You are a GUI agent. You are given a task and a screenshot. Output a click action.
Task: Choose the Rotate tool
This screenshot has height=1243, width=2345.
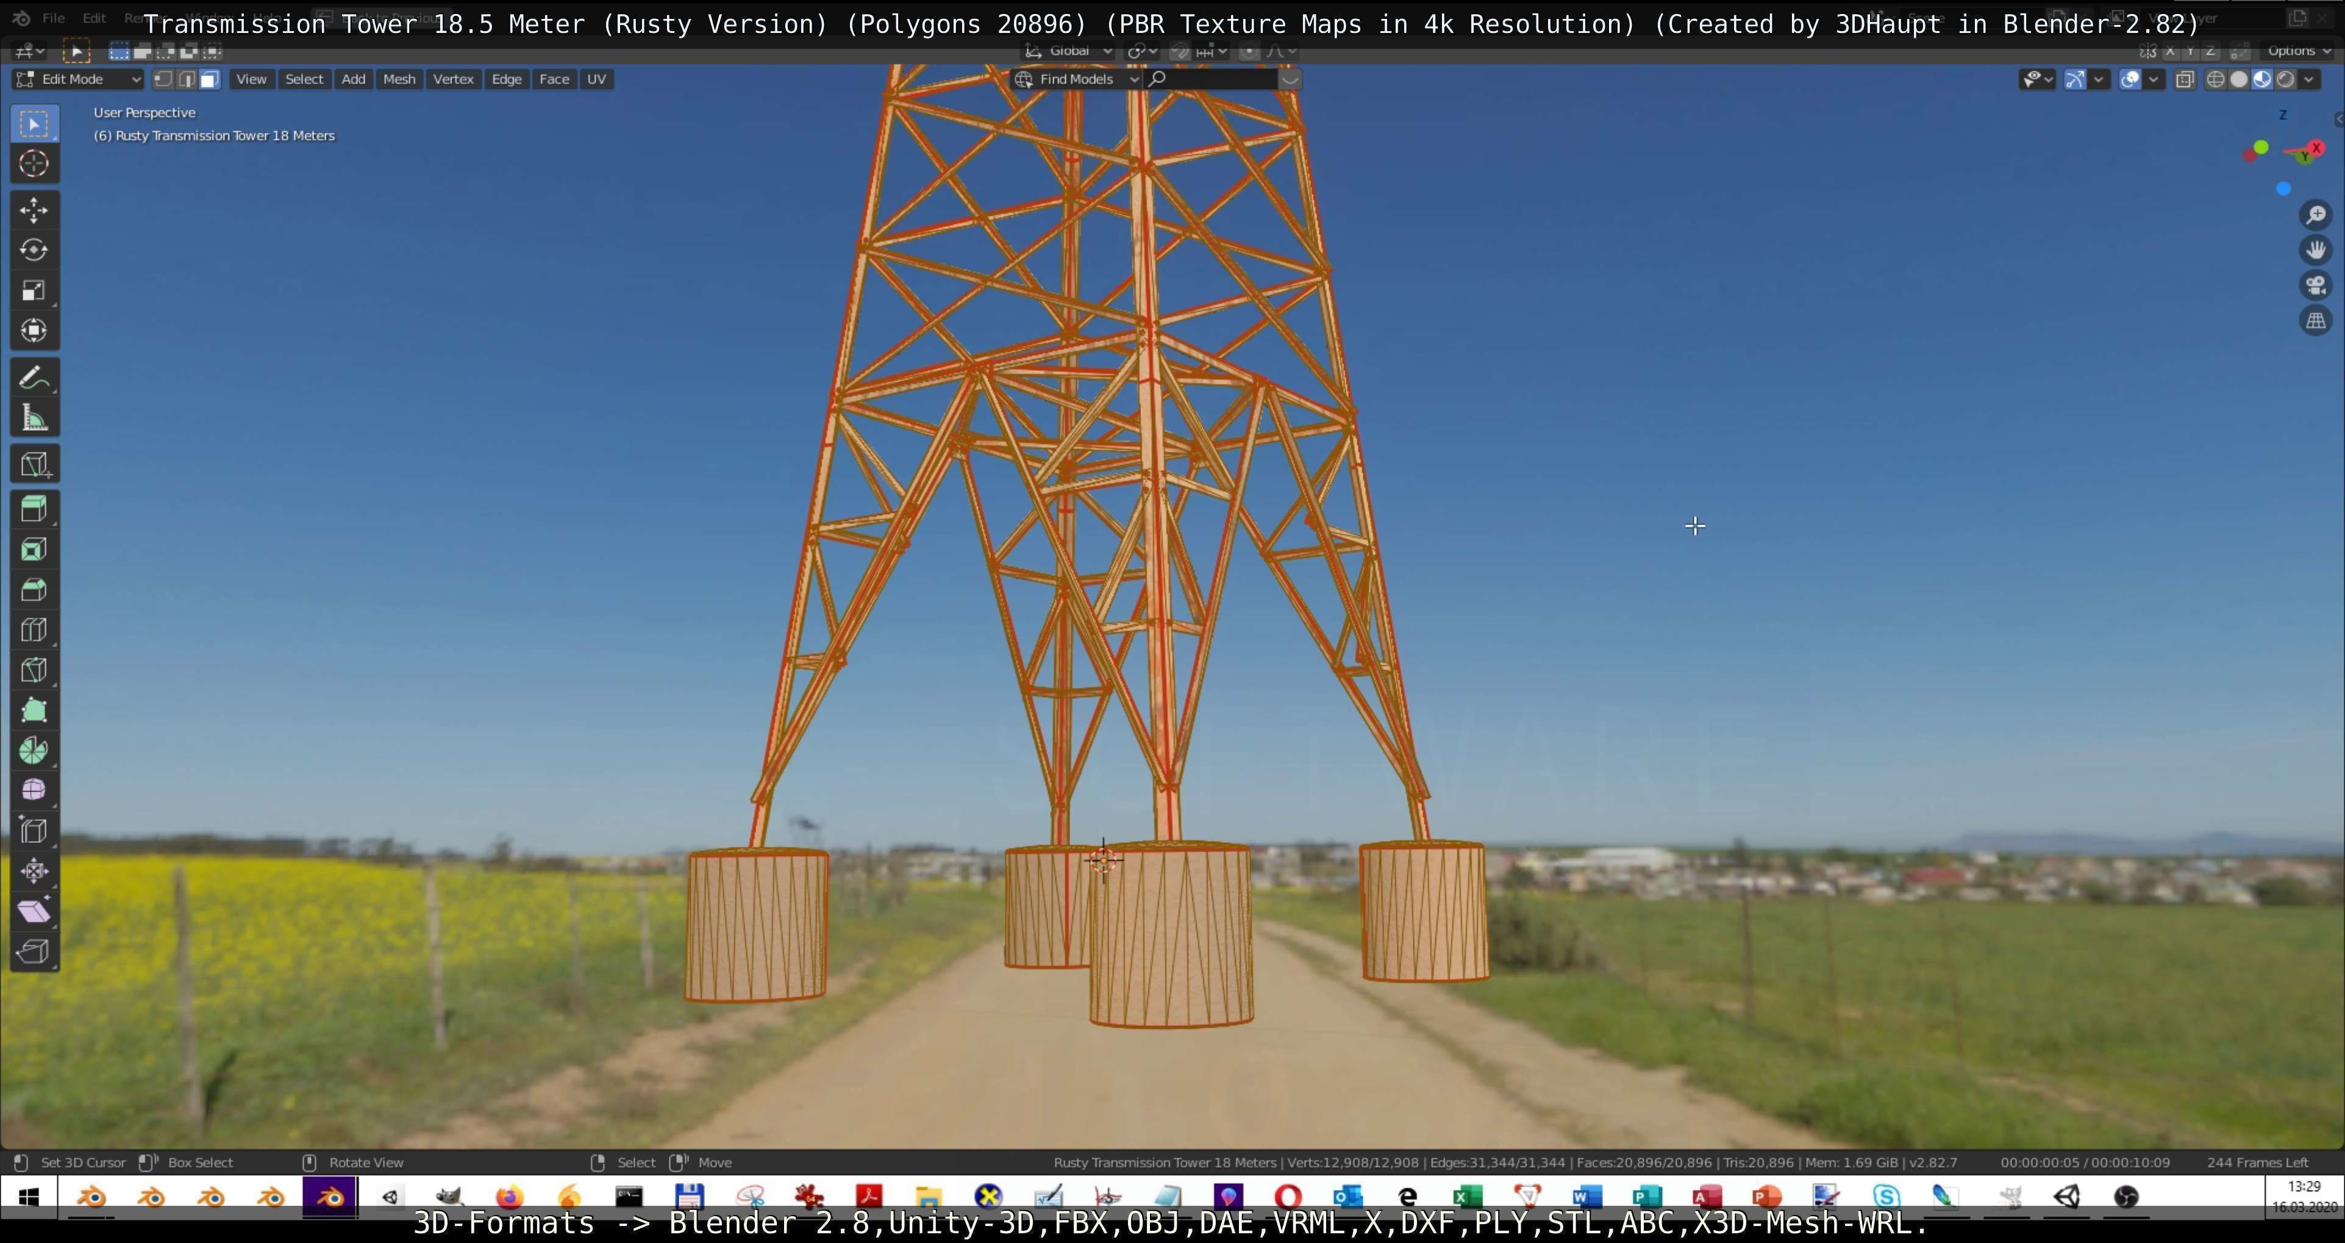coord(35,251)
